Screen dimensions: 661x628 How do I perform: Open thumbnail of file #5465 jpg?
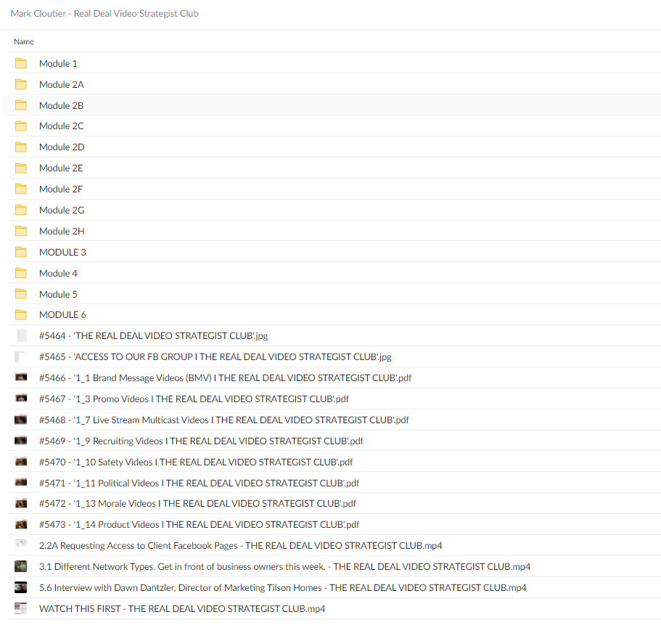[20, 356]
